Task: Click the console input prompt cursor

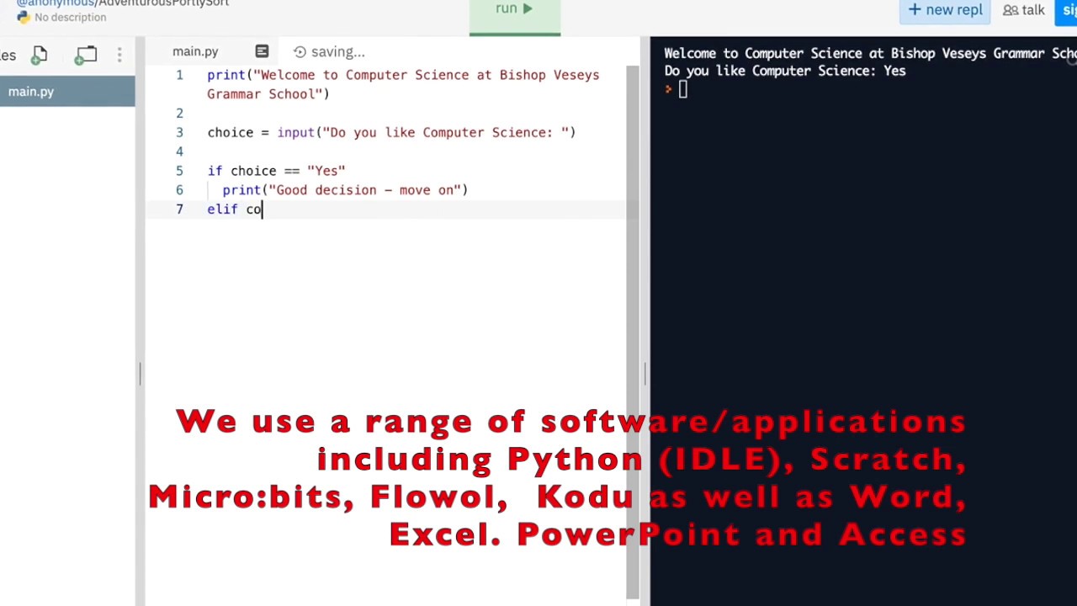Action: (682, 89)
